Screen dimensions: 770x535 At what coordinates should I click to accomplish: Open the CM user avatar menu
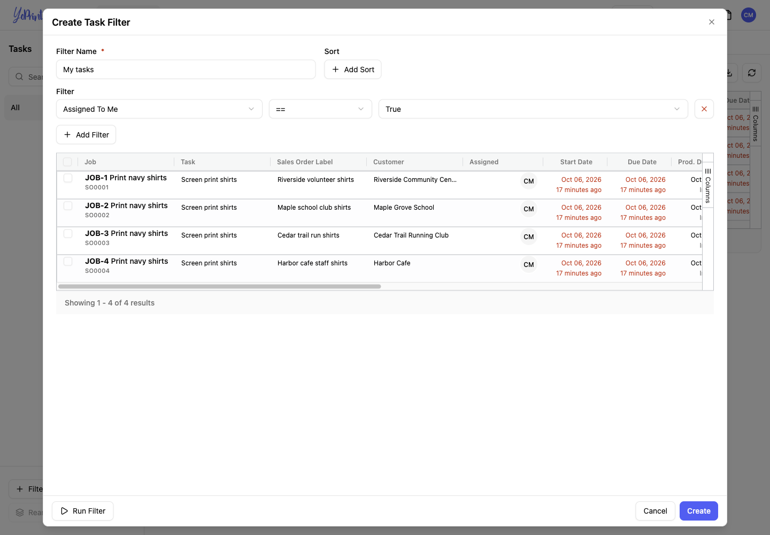(748, 15)
